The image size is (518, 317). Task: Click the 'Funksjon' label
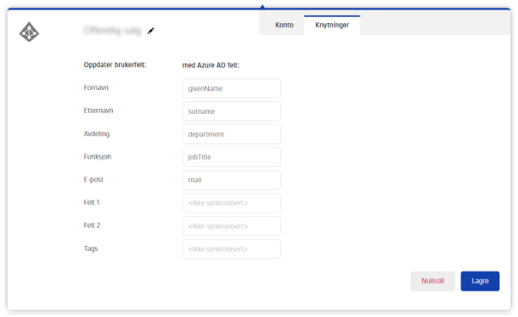click(98, 157)
